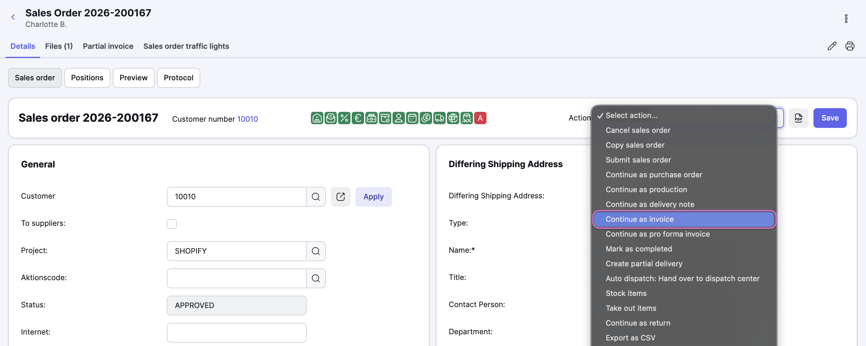Select the Positions sub-tab

pyautogui.click(x=87, y=78)
